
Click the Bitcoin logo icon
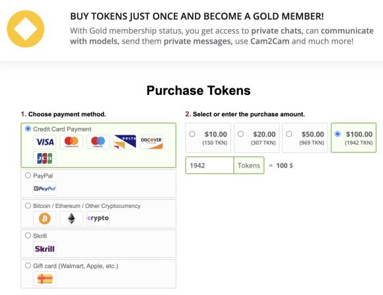tap(45, 218)
